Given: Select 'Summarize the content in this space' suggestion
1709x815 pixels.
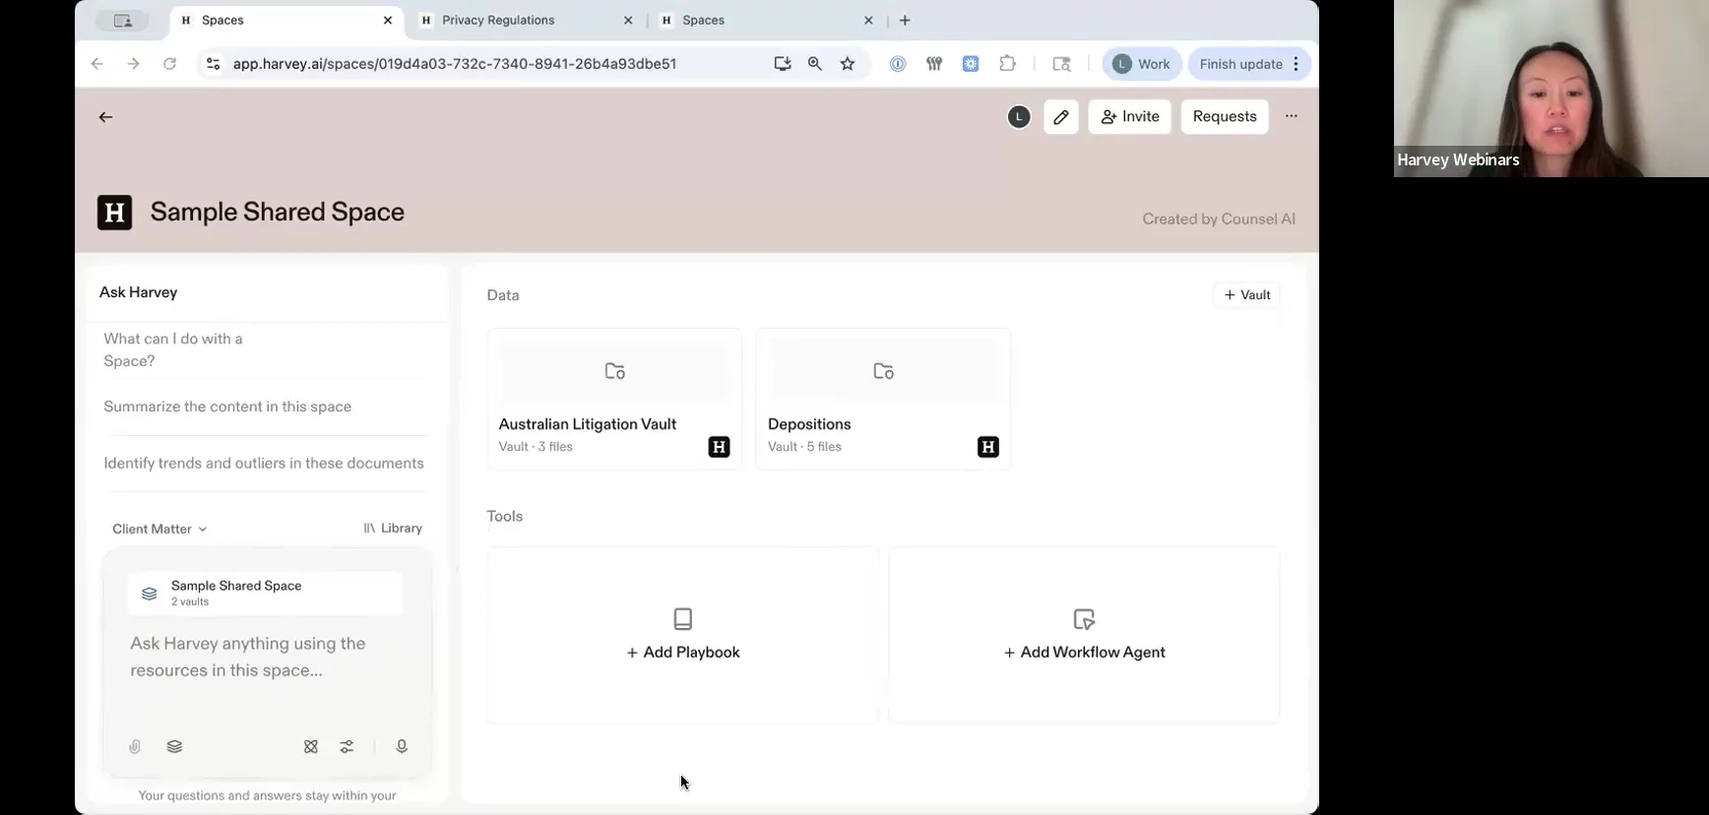Looking at the screenshot, I should point(227,407).
